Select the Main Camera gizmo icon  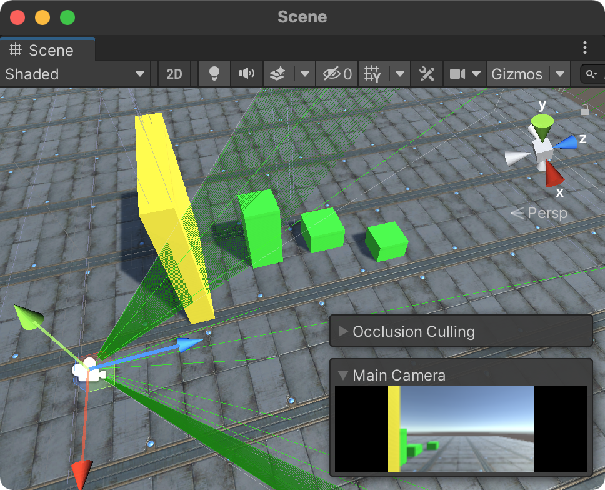(89, 371)
